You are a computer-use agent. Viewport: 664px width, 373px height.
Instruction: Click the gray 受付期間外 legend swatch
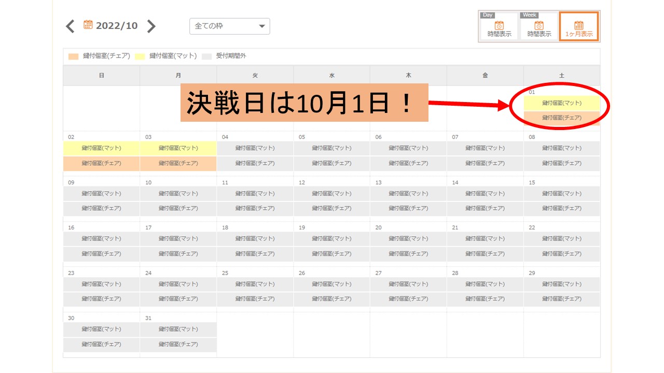206,56
